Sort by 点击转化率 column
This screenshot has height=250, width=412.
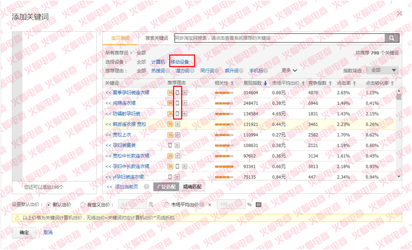pos(380,83)
